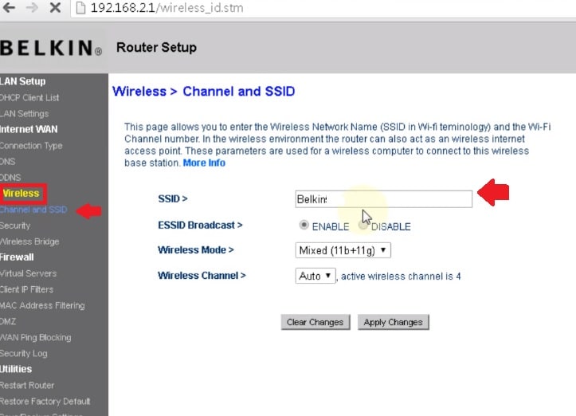Select DISABLE for ESSID Broadcast
576x416 pixels.
click(363, 226)
